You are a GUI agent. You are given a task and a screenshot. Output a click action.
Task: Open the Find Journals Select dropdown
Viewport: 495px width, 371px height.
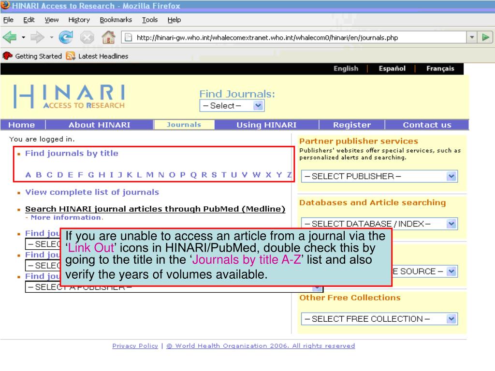[x=232, y=106]
